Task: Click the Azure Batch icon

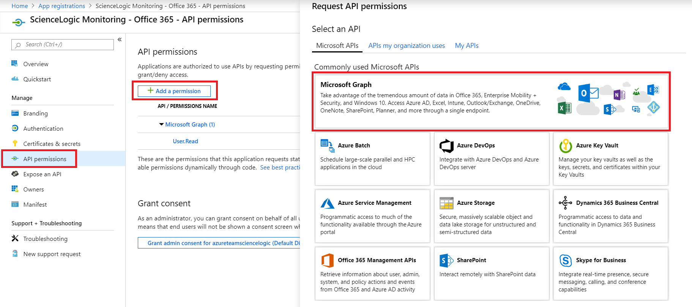Action: [x=327, y=146]
